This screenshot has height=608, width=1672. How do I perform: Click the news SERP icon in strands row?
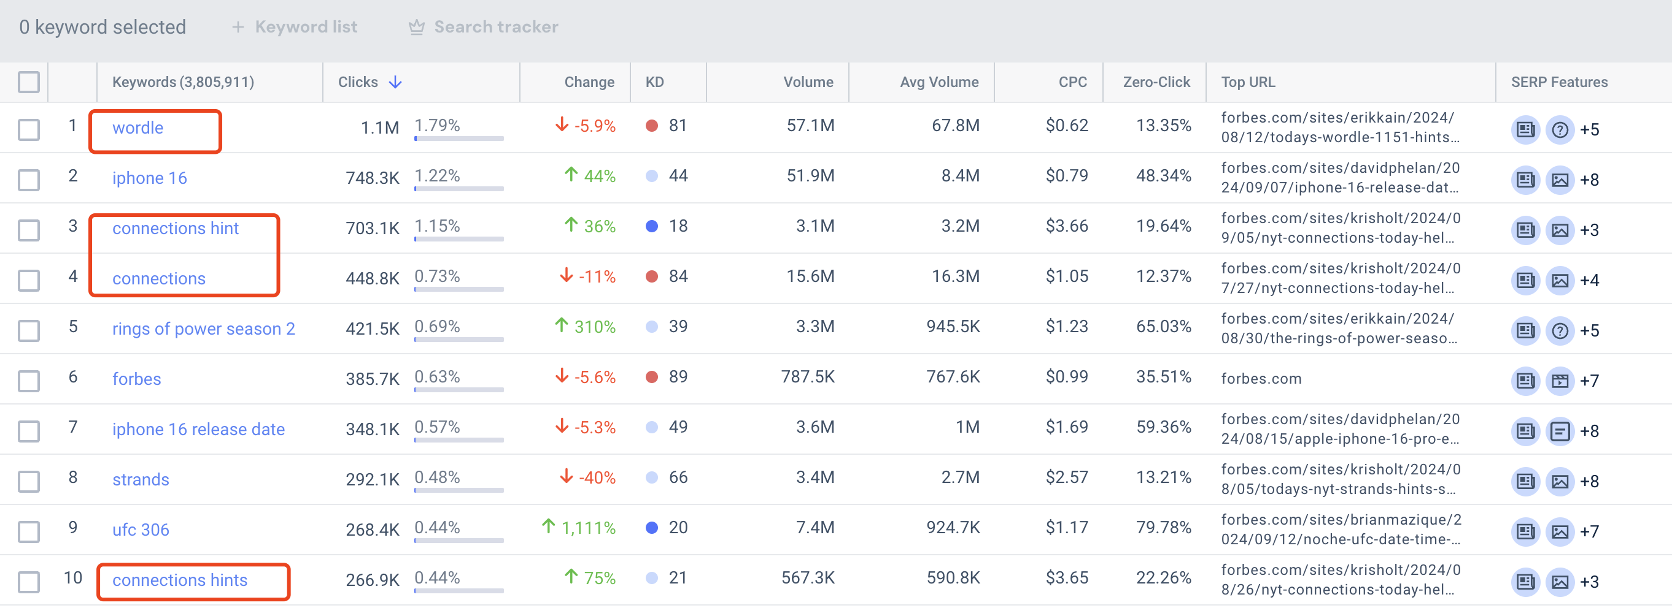tap(1525, 482)
